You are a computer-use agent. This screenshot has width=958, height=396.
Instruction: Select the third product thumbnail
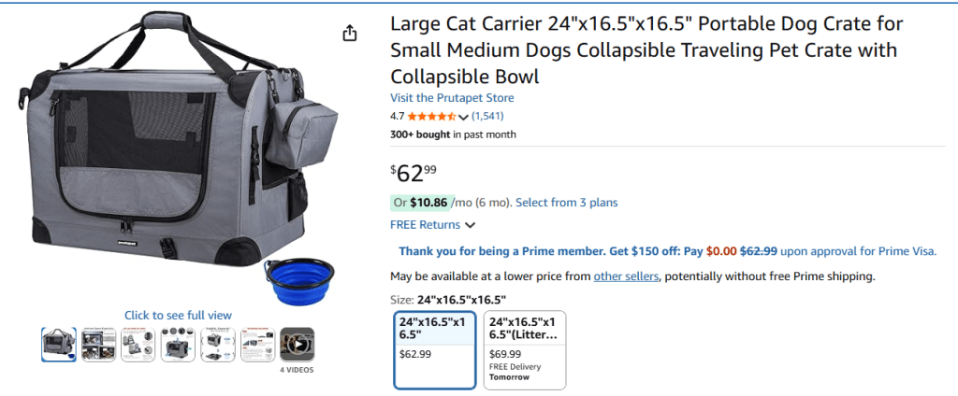(x=138, y=344)
